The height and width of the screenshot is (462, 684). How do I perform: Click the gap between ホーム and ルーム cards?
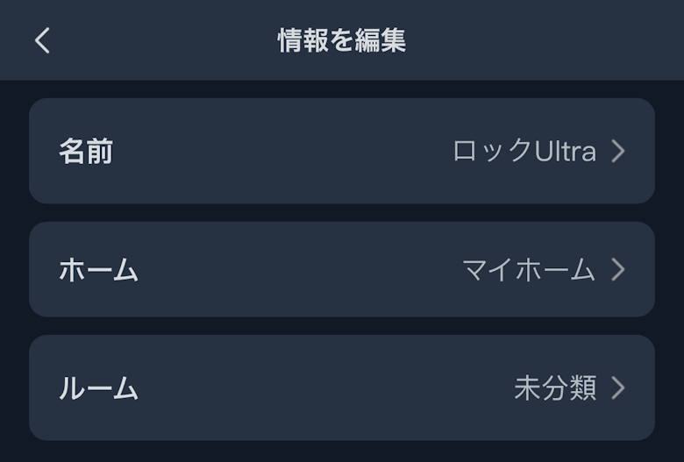(x=342, y=326)
